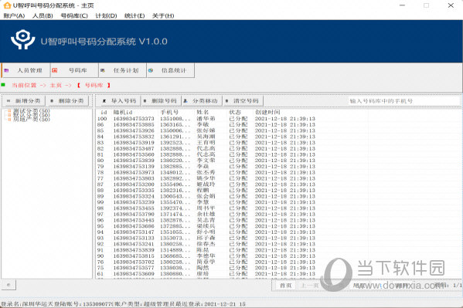Click the 手机号 column header
Viewport: 463px width, 308px height.
point(169,113)
